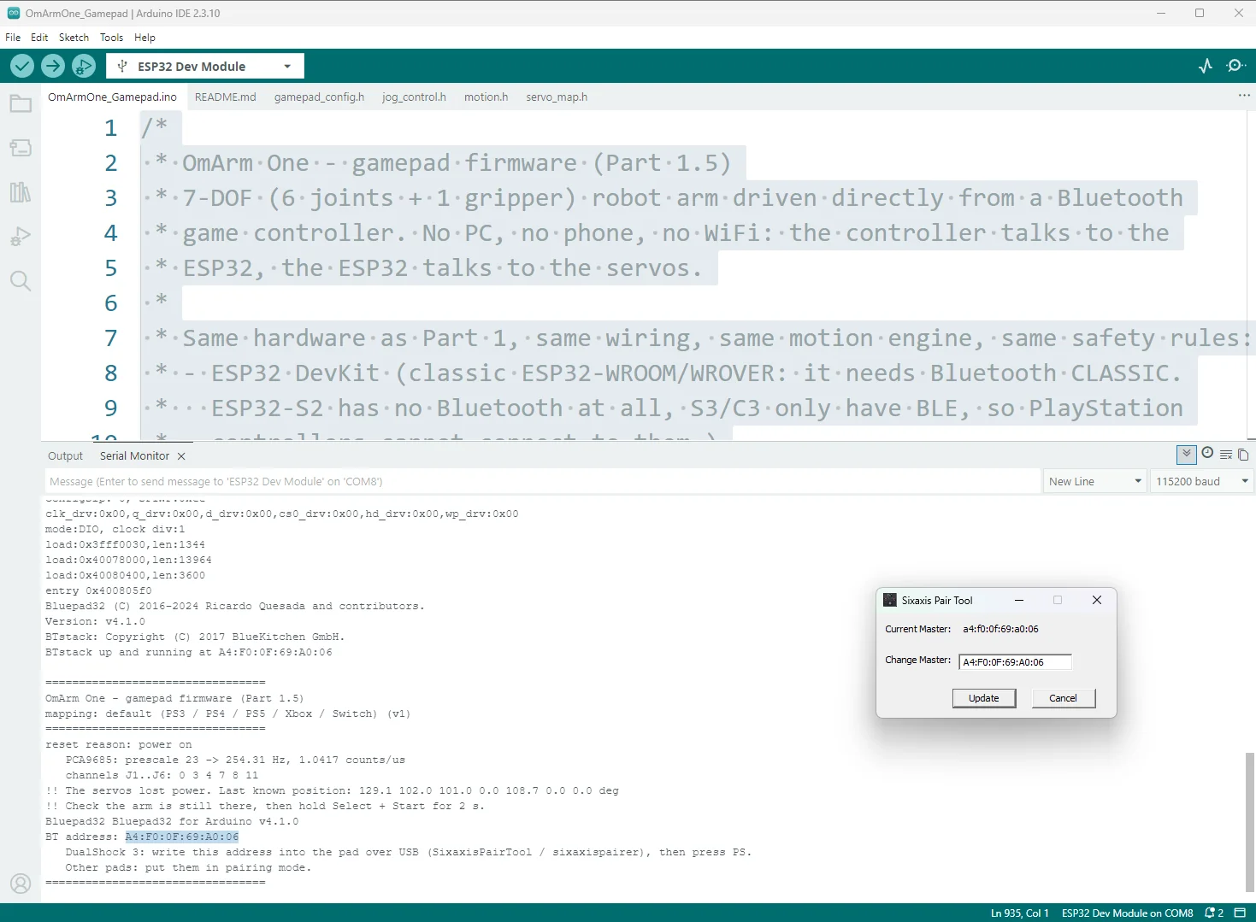Close the Serial Monitor tab
The height and width of the screenshot is (922, 1256).
coord(181,456)
